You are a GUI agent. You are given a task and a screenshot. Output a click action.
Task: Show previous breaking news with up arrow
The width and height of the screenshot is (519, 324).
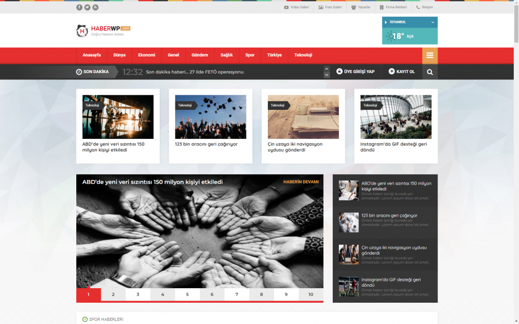(x=326, y=68)
